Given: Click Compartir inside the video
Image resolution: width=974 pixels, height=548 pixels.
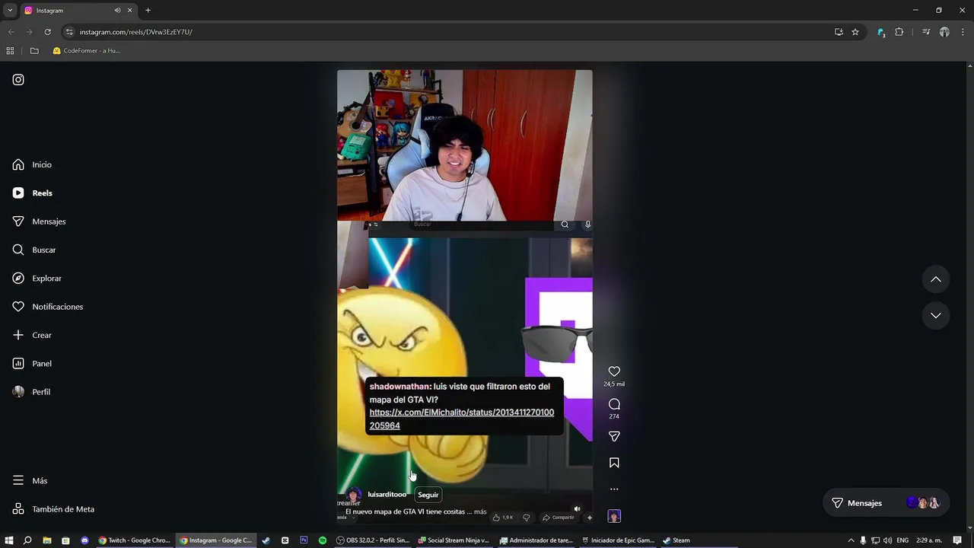Looking at the screenshot, I should coord(558,518).
